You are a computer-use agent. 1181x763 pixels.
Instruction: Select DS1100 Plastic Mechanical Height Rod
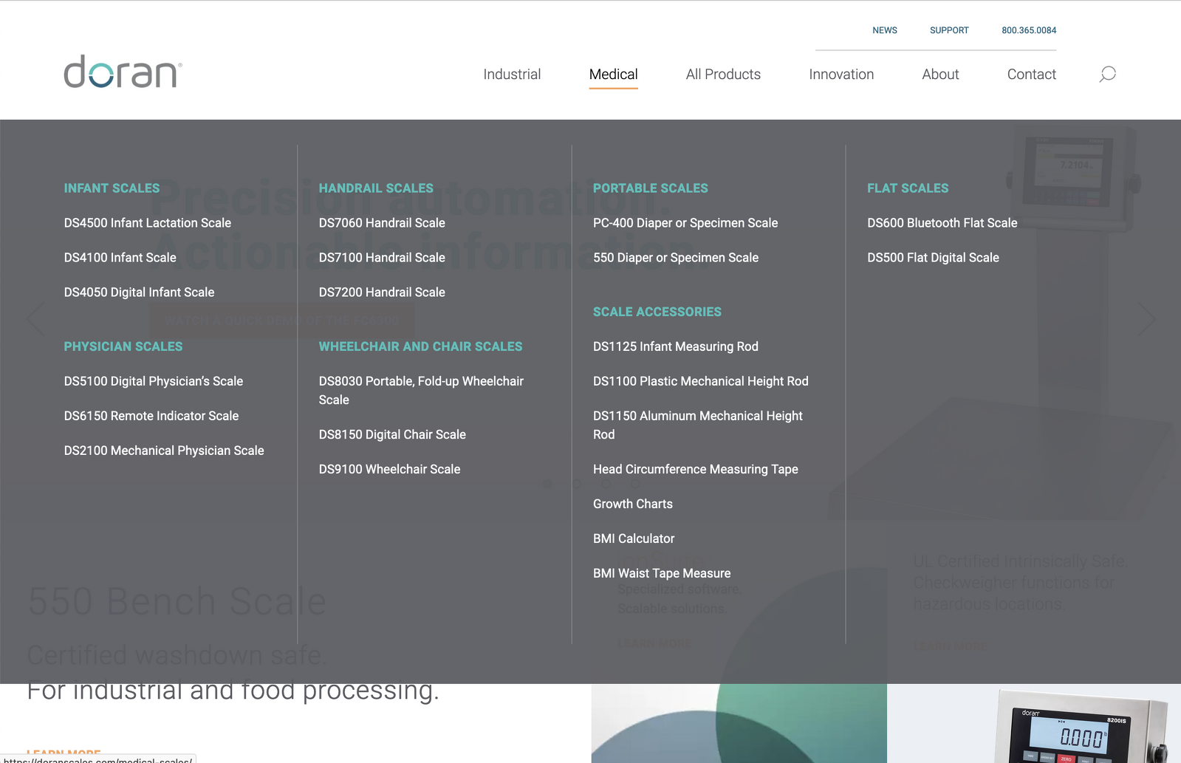tap(701, 381)
